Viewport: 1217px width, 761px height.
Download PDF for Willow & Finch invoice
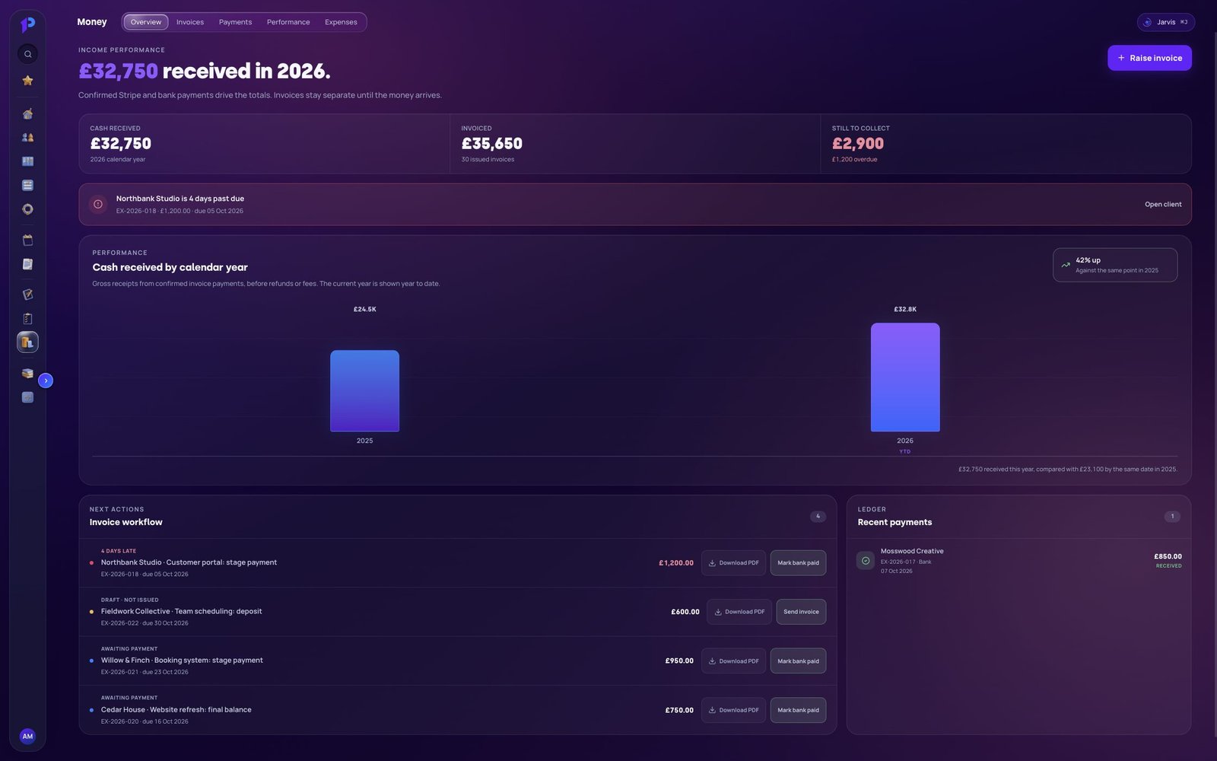click(733, 661)
